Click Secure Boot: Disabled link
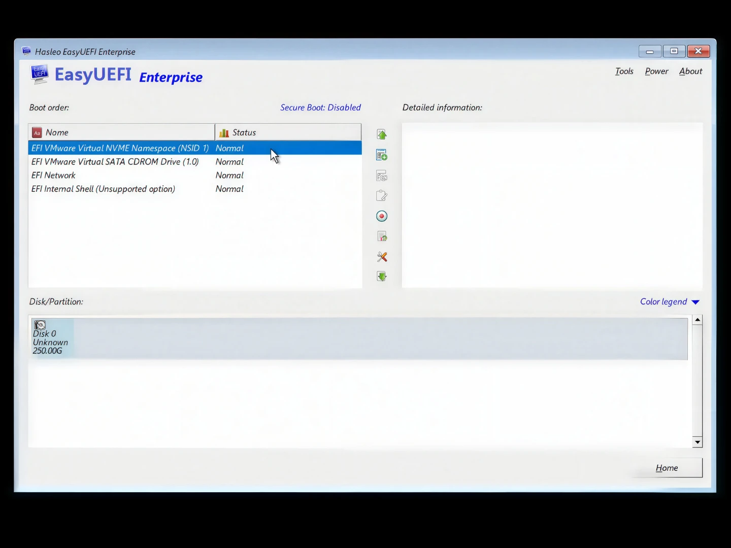Viewport: 731px width, 548px height. tap(320, 108)
